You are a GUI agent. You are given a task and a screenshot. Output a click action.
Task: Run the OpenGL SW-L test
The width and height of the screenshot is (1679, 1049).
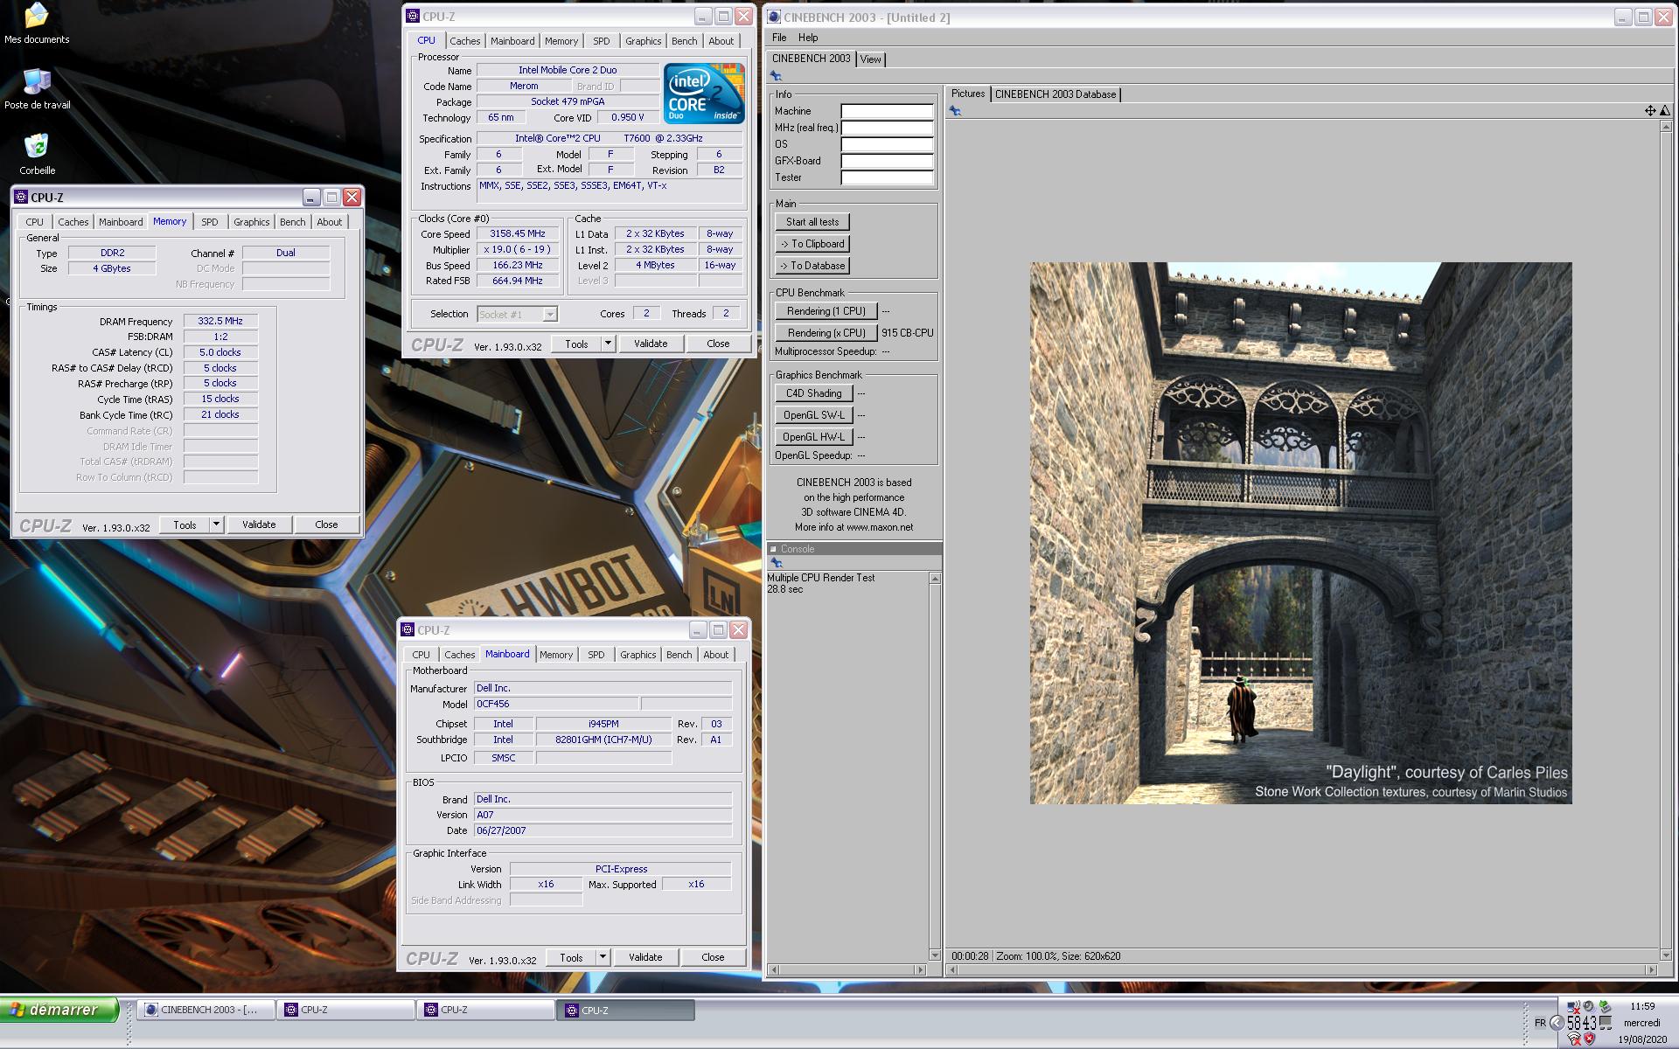click(814, 415)
